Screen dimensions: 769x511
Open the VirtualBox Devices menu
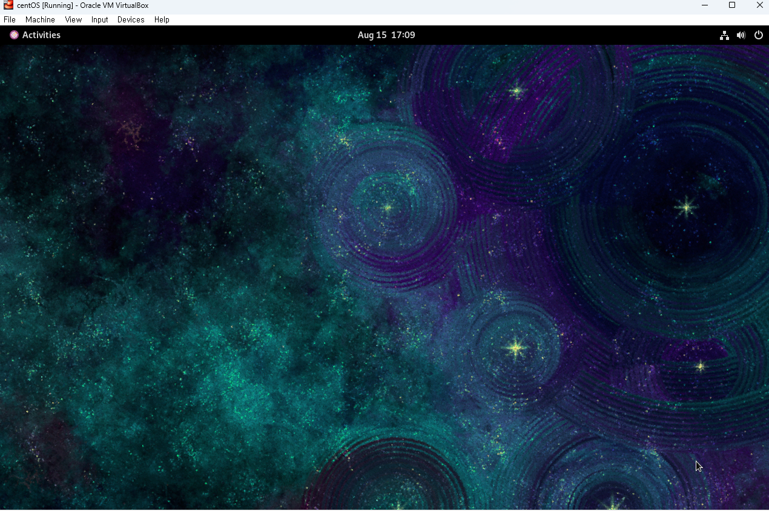(x=131, y=19)
